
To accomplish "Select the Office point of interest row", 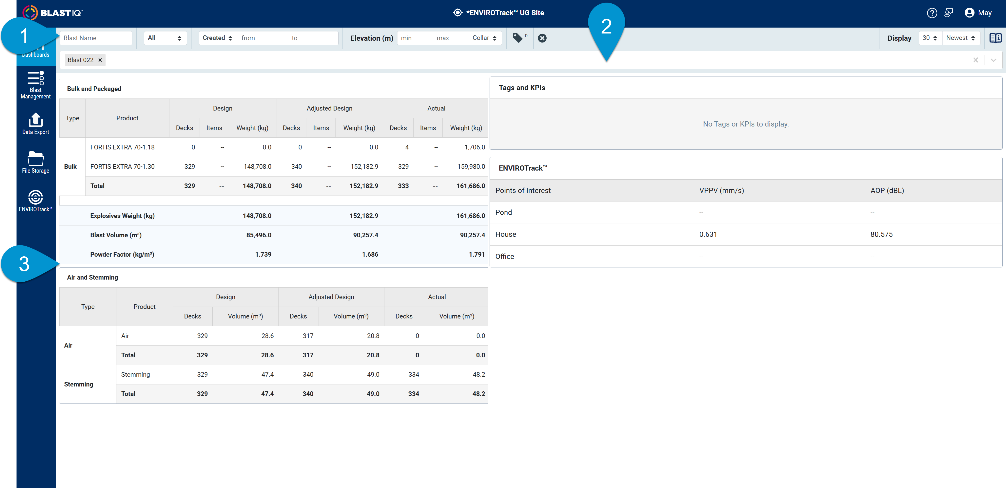I will [x=746, y=256].
